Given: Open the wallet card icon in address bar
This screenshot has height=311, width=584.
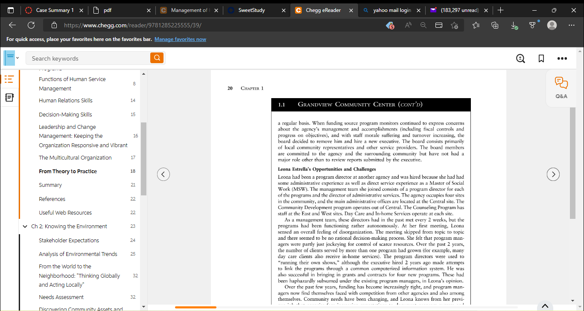Looking at the screenshot, I should [439, 25].
